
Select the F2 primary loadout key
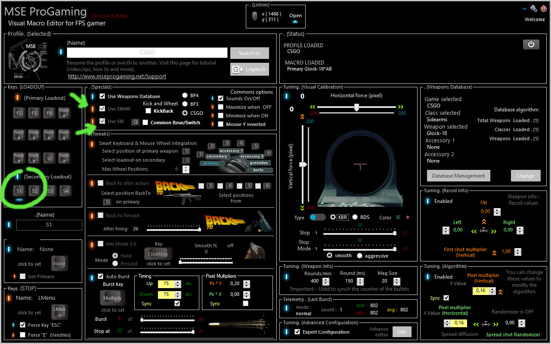coord(19,113)
